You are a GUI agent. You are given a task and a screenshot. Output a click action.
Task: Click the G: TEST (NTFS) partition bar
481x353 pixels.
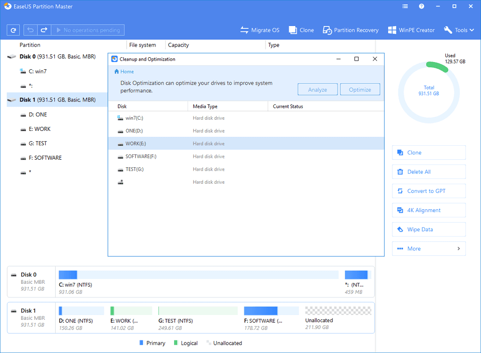coord(198,311)
